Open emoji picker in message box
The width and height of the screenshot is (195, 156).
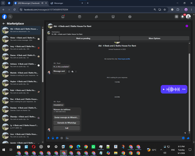[183, 138]
